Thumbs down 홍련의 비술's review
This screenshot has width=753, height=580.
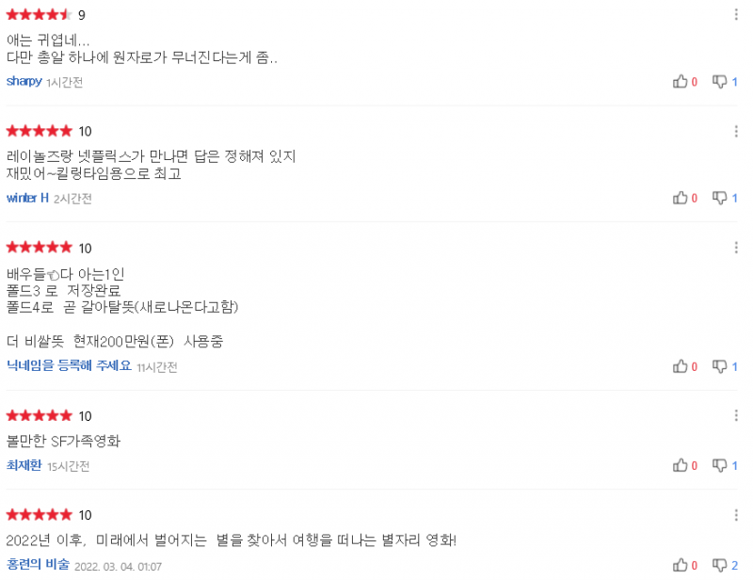tap(719, 565)
